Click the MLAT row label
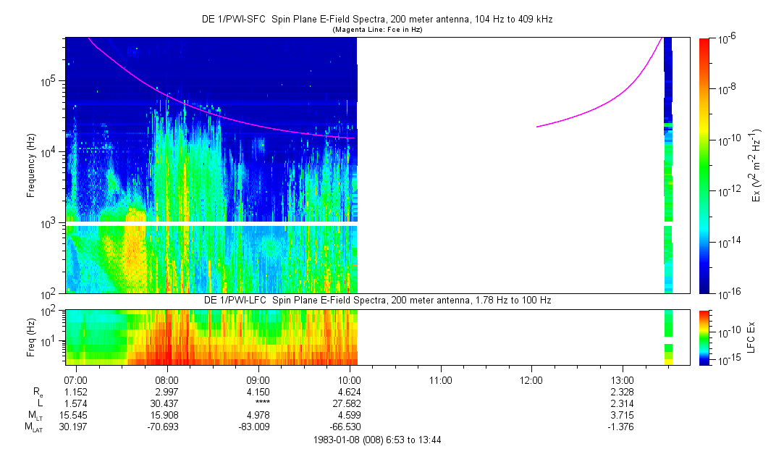Image resolution: width=784 pixels, height=449 pixels. point(35,427)
